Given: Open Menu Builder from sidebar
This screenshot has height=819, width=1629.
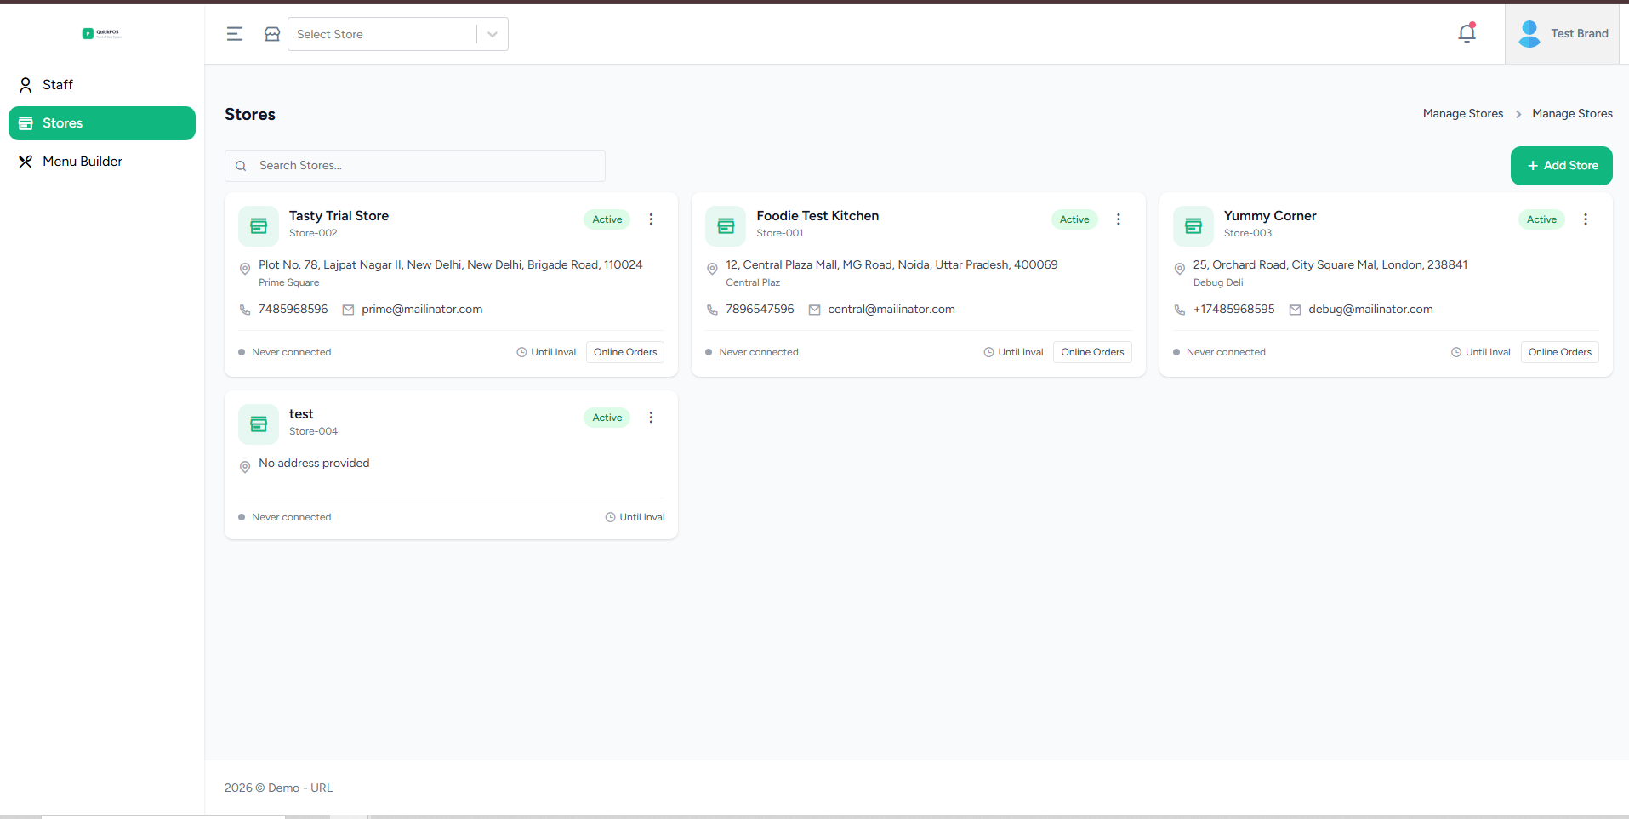Looking at the screenshot, I should click(x=83, y=162).
